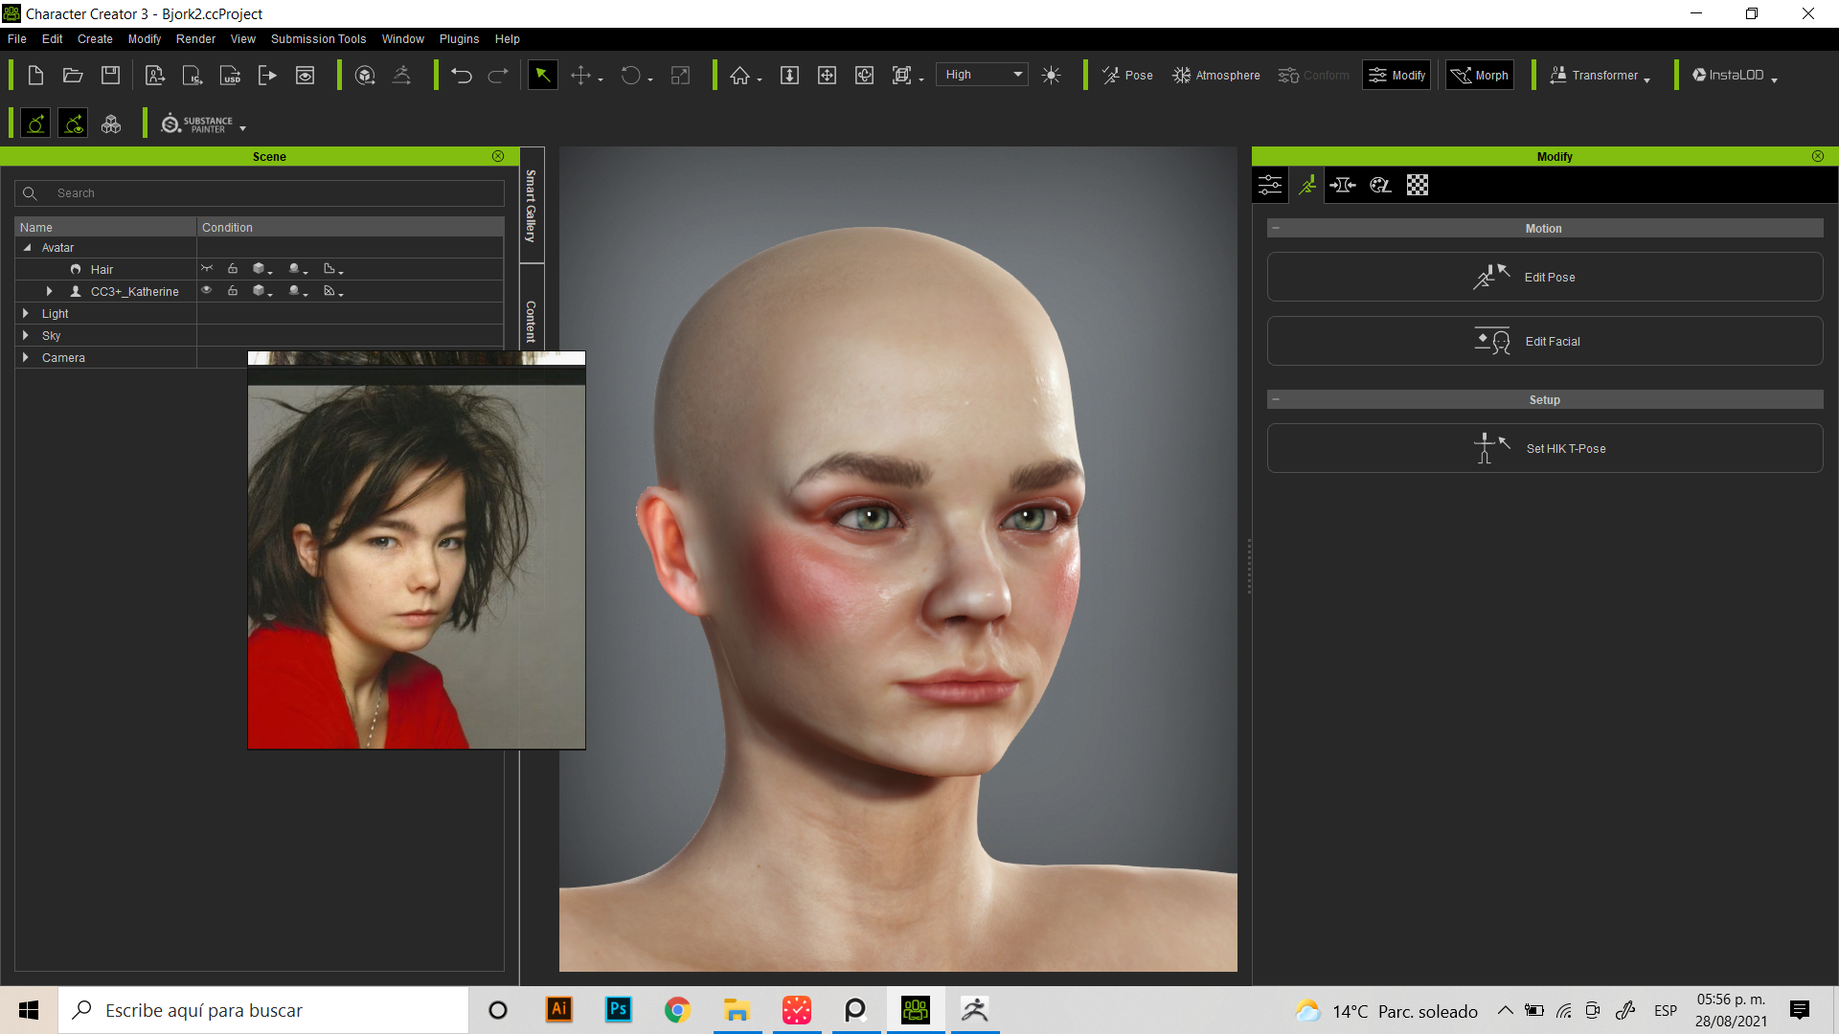Open the Transformer tool in the toolbar

pyautogui.click(x=1599, y=76)
